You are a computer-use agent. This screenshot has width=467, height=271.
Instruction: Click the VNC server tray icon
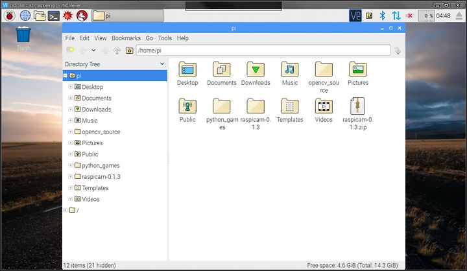(x=355, y=16)
